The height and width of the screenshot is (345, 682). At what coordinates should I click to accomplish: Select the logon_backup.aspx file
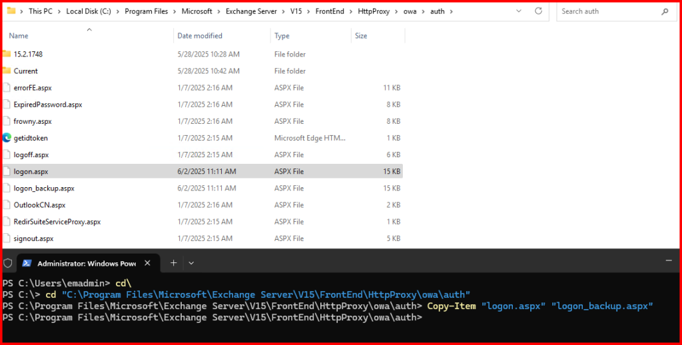[44, 188]
